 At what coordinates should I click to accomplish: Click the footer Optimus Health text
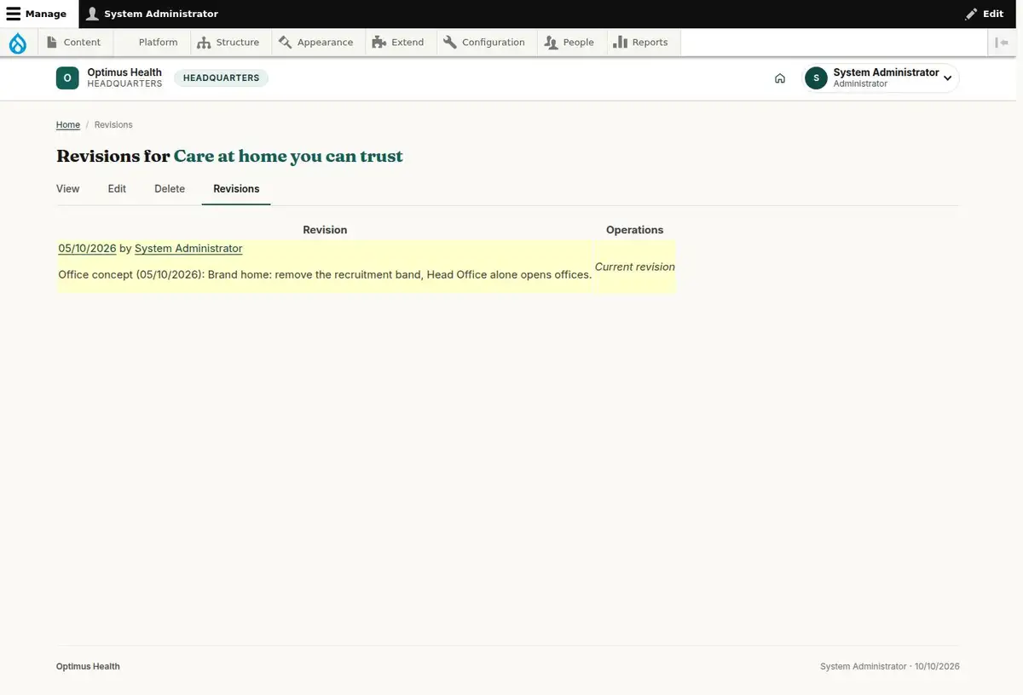(88, 667)
